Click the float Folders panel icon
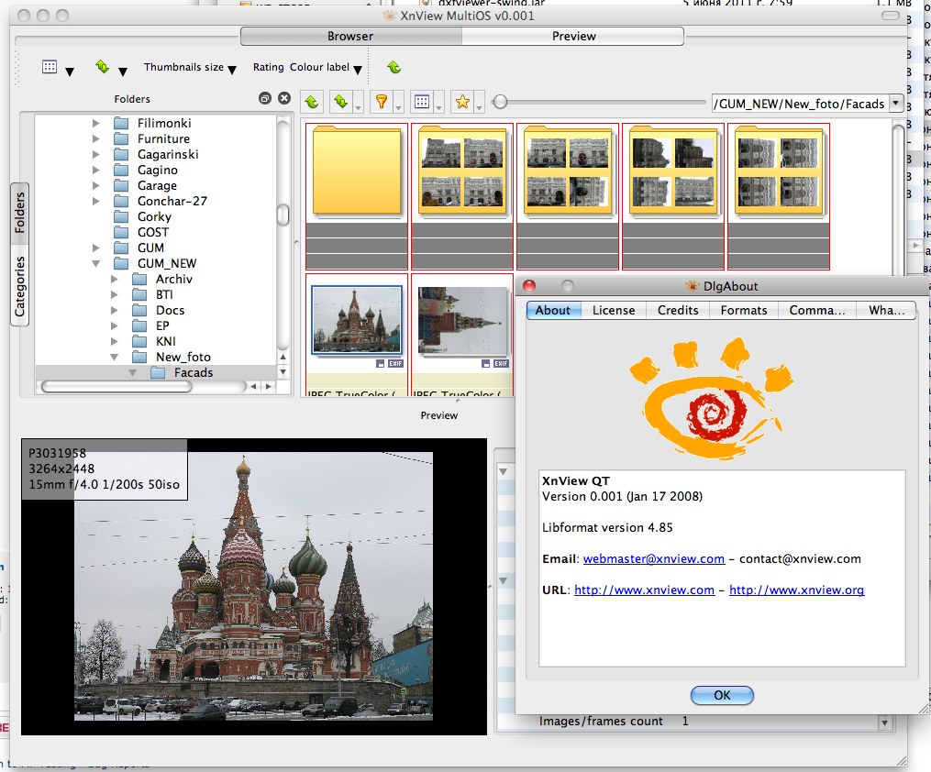The width and height of the screenshot is (931, 772). [x=265, y=98]
